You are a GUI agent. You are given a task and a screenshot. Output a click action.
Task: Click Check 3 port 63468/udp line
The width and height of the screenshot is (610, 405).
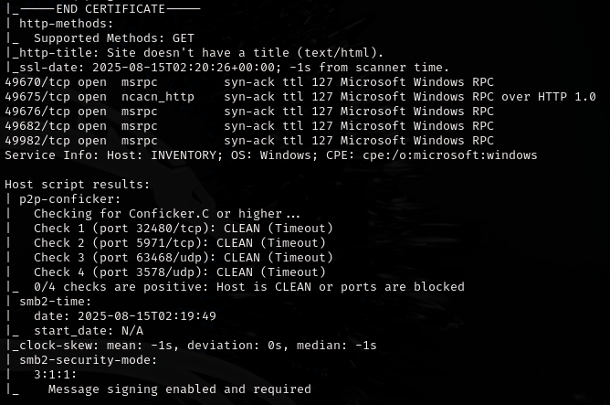183,257
